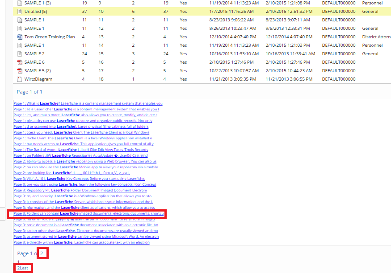Open hit 'Page 3: nformation, and the'

[84, 208]
